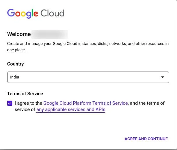The image size is (177, 150).
Task: Click the Google Cloud logo
Action: click(x=36, y=14)
